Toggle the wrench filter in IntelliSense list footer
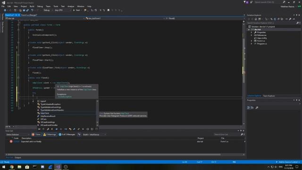 [x=48, y=129]
